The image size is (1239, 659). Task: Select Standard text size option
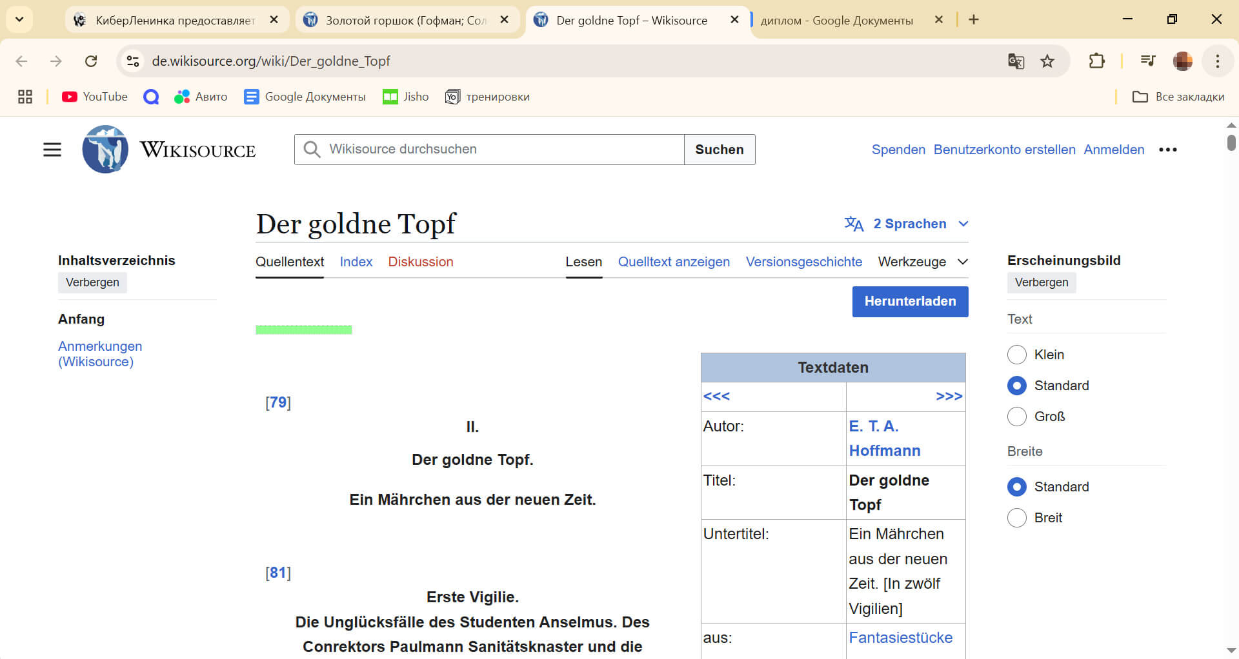1017,386
